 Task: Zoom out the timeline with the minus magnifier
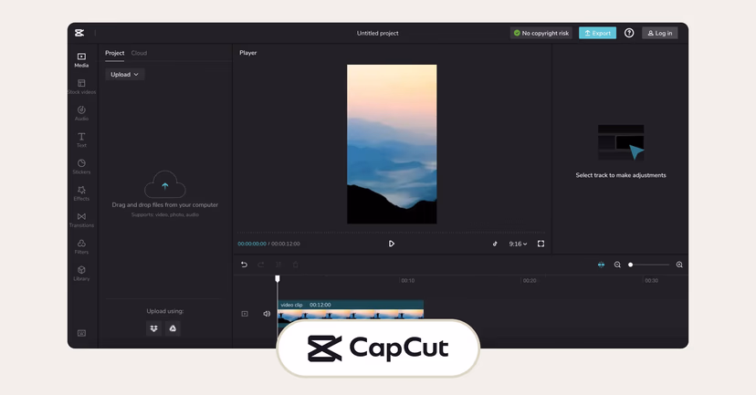(x=617, y=265)
